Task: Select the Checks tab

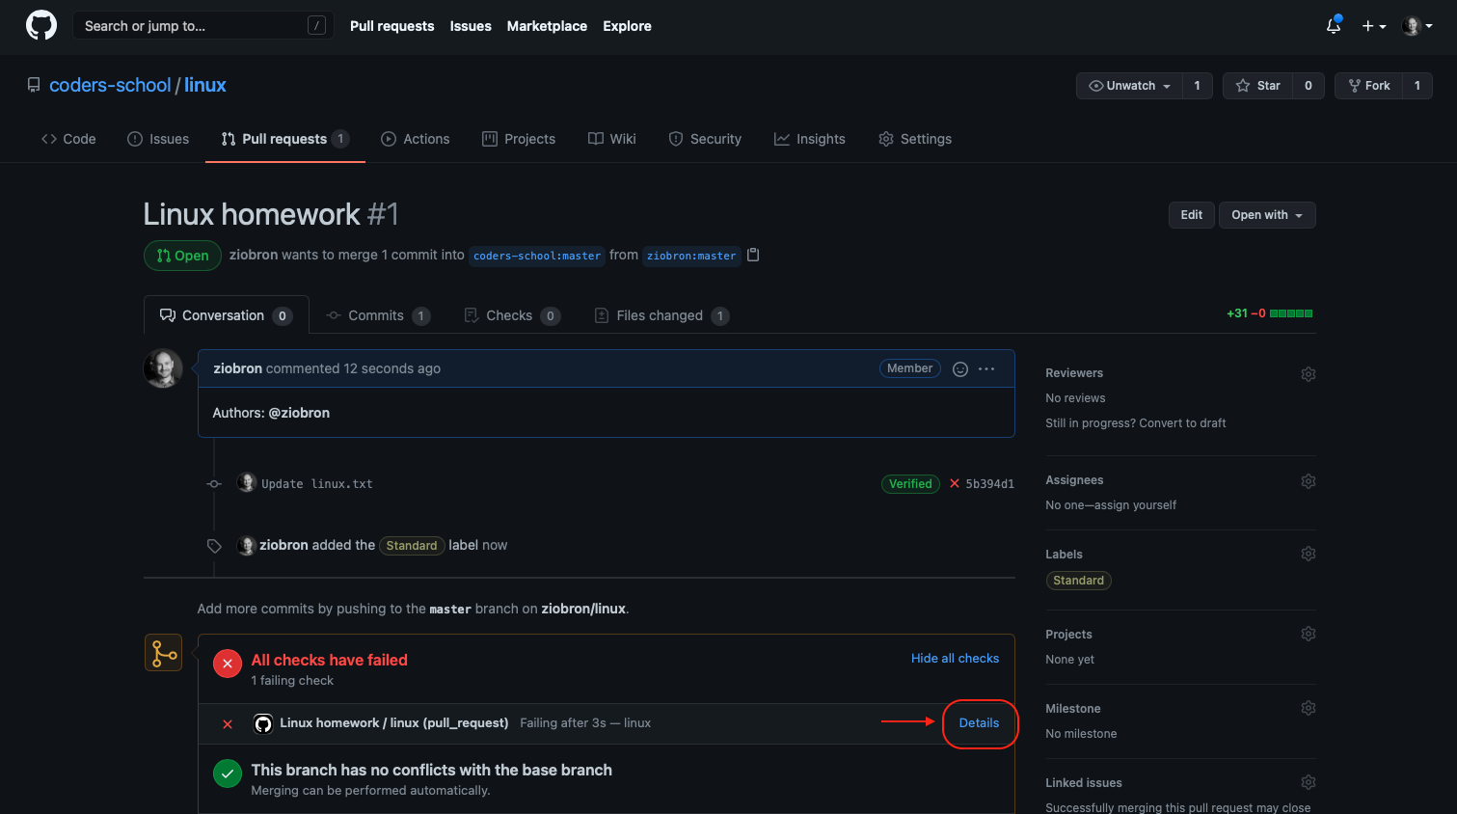Action: (512, 315)
